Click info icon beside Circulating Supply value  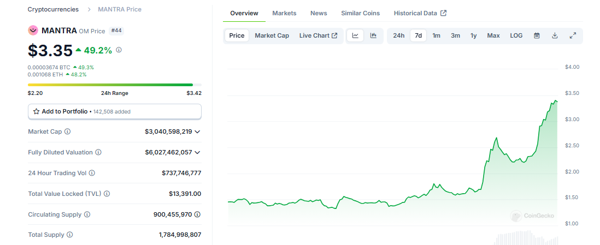pos(197,214)
